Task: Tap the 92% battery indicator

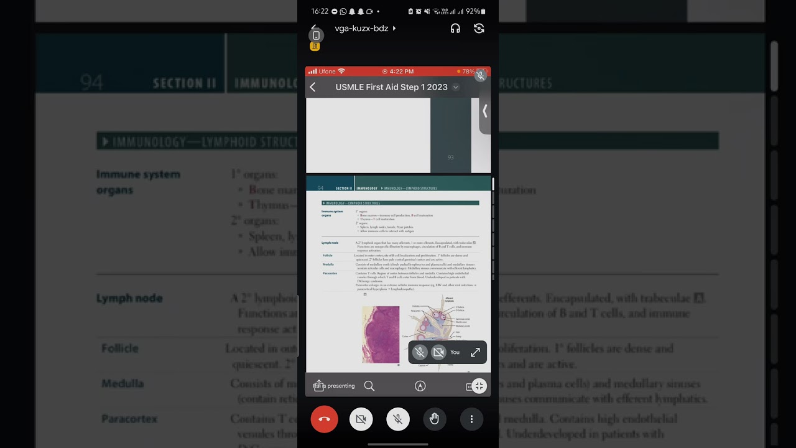Action: [476, 12]
